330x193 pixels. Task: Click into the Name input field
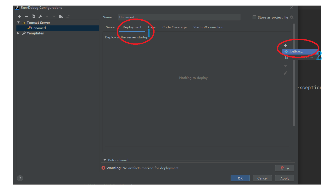point(179,17)
